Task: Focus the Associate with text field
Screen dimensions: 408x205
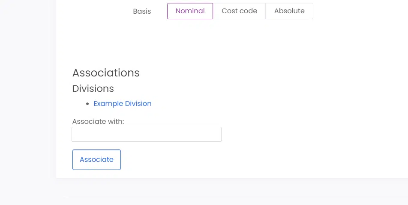Action: [x=147, y=134]
